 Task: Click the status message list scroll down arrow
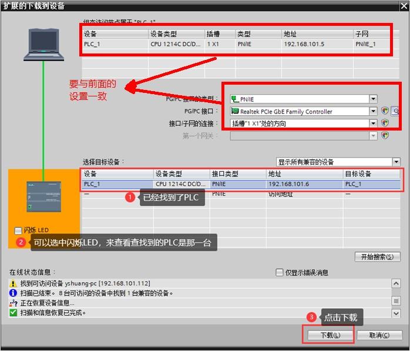point(396,314)
